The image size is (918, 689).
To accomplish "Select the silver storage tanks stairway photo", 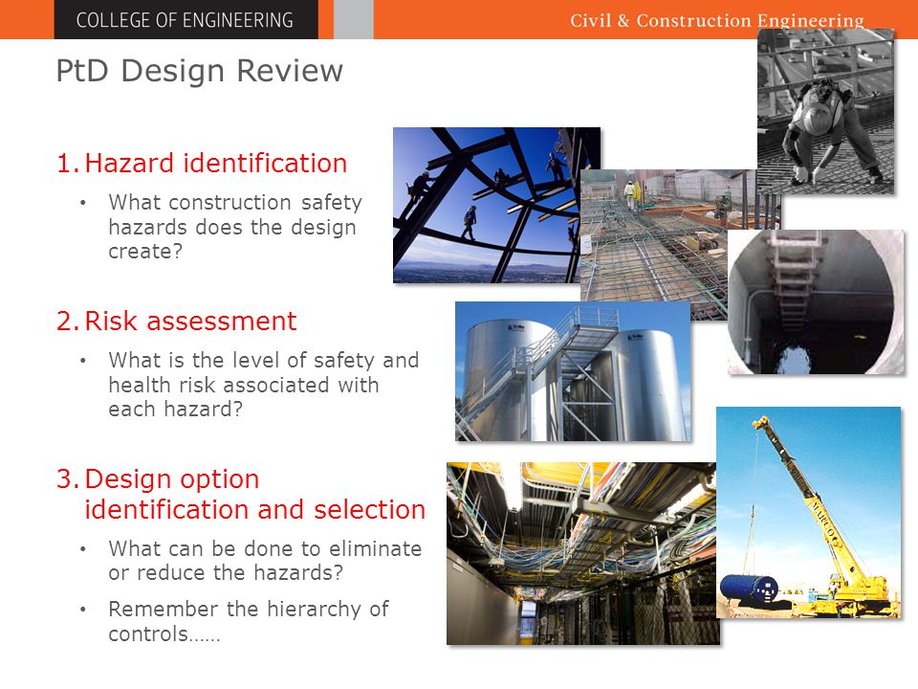I will (x=573, y=371).
